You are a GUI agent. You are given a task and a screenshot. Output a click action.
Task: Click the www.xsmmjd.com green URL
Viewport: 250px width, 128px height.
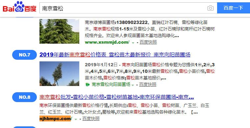[107, 42]
